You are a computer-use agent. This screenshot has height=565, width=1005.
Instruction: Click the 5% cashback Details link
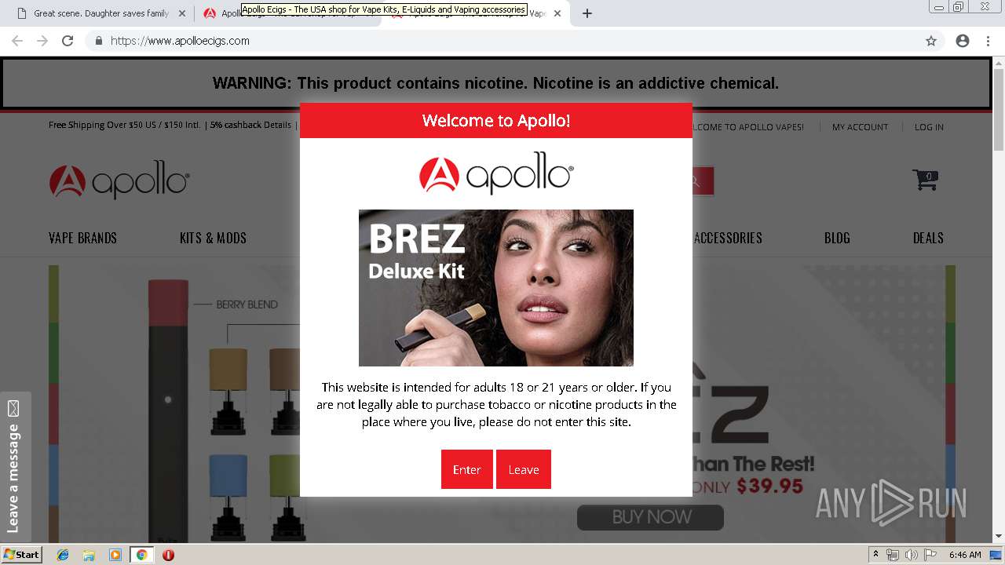(x=250, y=125)
